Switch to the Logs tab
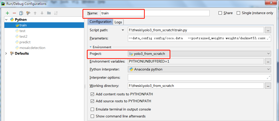 click(118, 22)
